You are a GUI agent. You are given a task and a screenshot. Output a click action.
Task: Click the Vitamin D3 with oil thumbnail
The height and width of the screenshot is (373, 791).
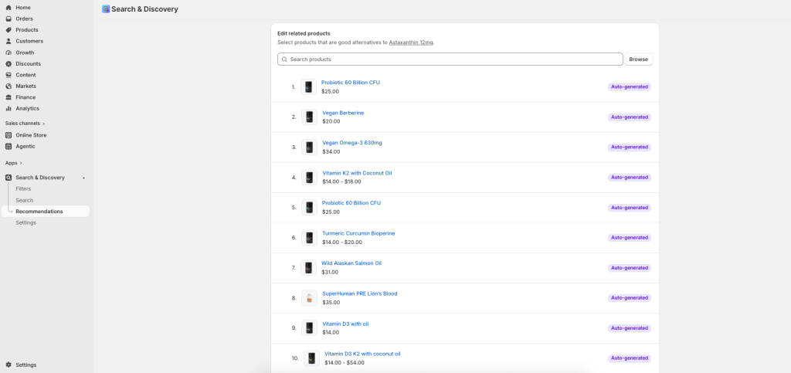point(309,328)
